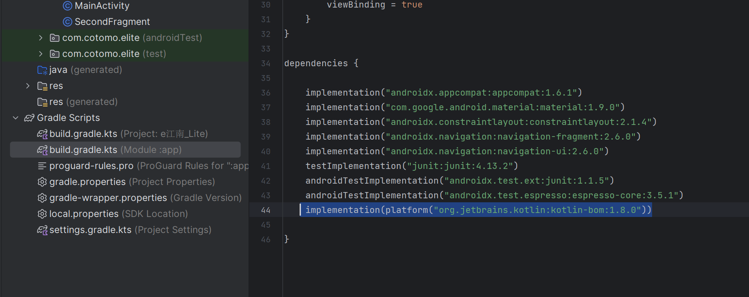
Task: Click the kotlin-bom dependency string
Action: (537, 210)
